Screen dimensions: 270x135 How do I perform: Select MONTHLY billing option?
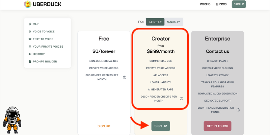(x=155, y=22)
